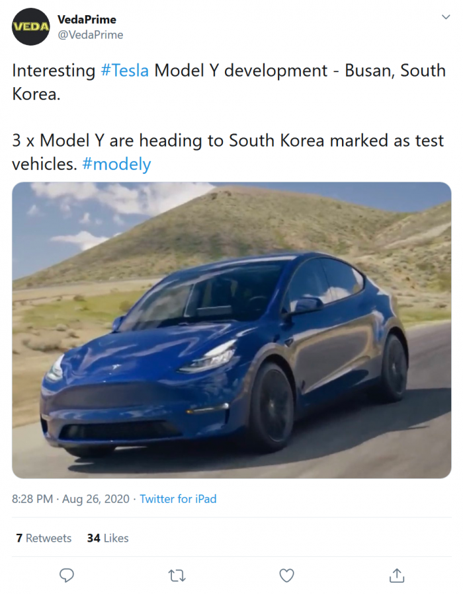Like the tweet using the heart button

point(286,575)
